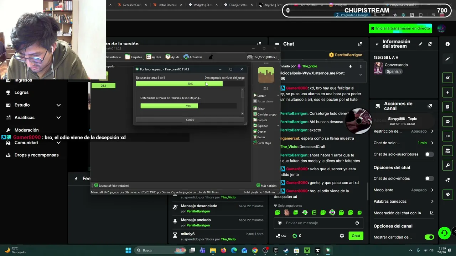This screenshot has width=456, height=256.
Task: Open chat settings gear icon
Action: (x=342, y=236)
